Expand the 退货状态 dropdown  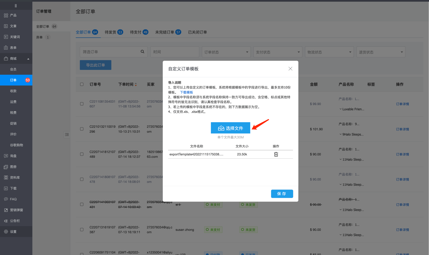(x=380, y=52)
